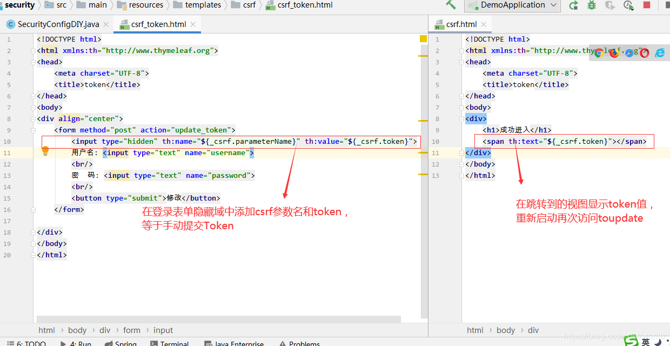
Task: Click the DOCTYPE line in csrf.html
Action: (498, 39)
